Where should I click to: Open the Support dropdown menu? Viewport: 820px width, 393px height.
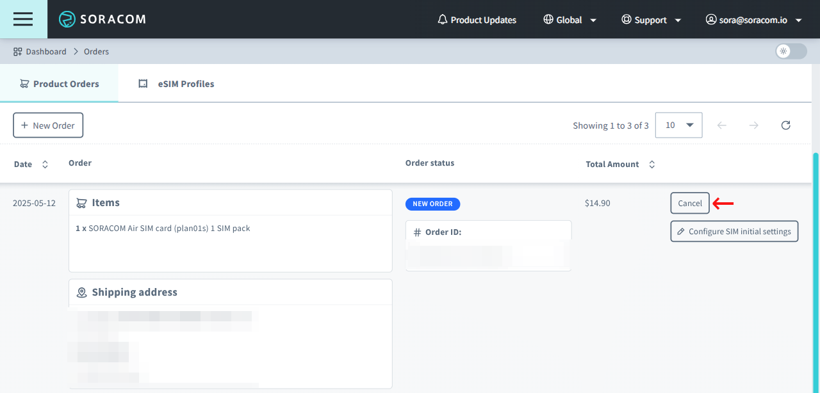(651, 19)
